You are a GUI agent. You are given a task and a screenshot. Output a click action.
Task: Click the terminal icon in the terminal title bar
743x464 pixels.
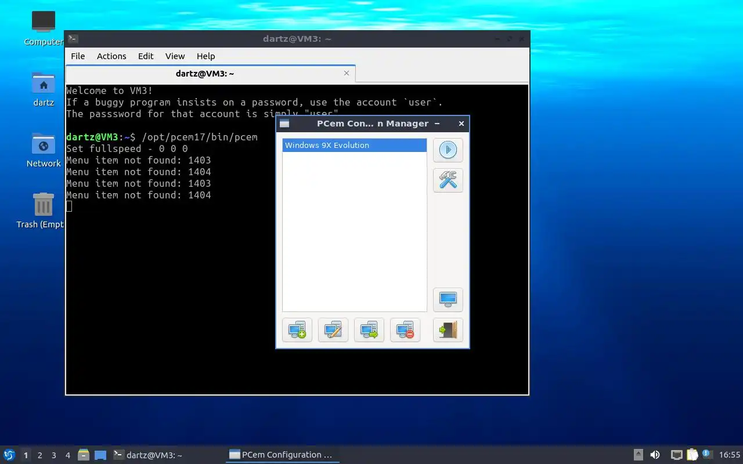pos(73,39)
